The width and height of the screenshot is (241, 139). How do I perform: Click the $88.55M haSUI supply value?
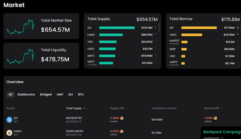tap(147, 35)
